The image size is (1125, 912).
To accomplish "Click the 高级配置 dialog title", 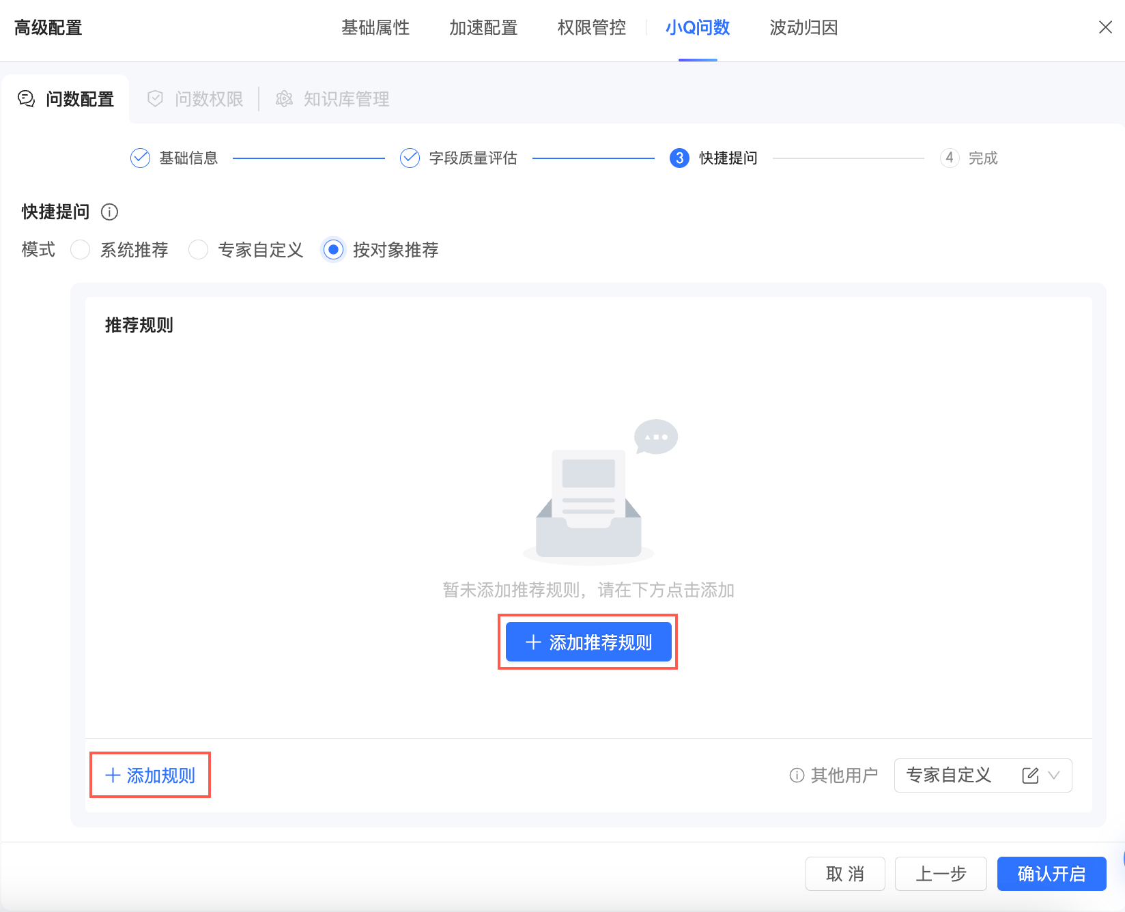I will click(48, 28).
